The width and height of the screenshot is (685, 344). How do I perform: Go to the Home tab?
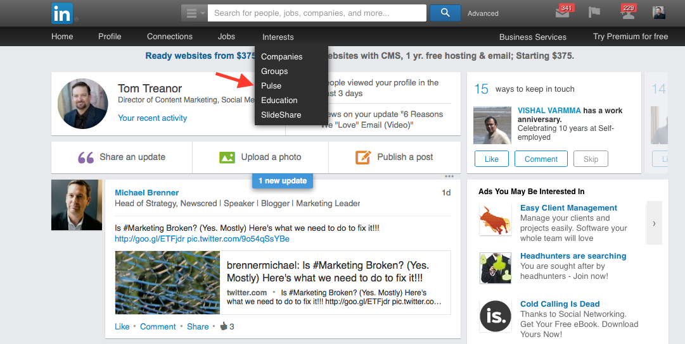point(62,37)
